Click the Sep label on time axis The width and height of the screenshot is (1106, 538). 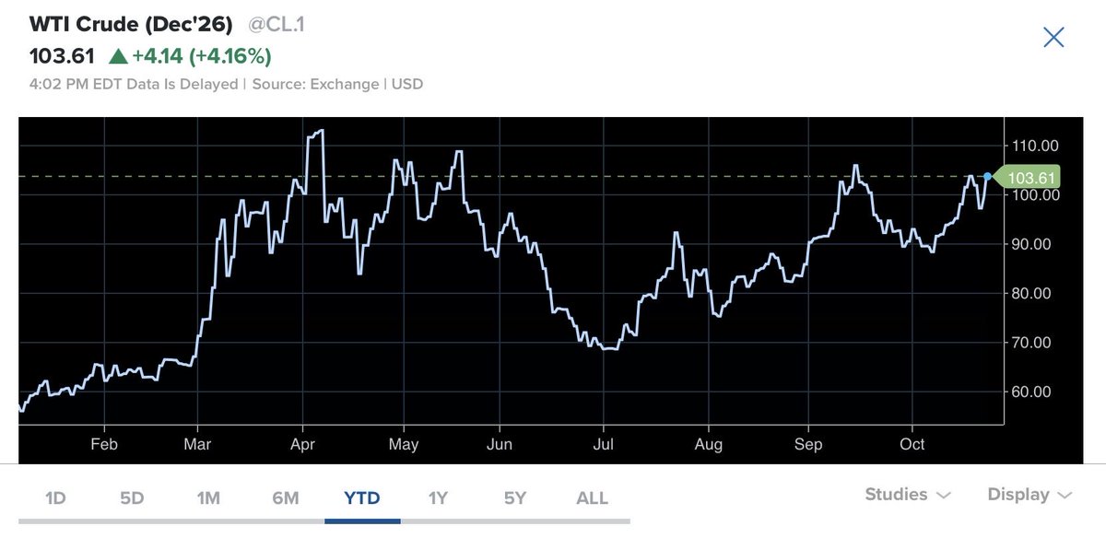pyautogui.click(x=808, y=443)
